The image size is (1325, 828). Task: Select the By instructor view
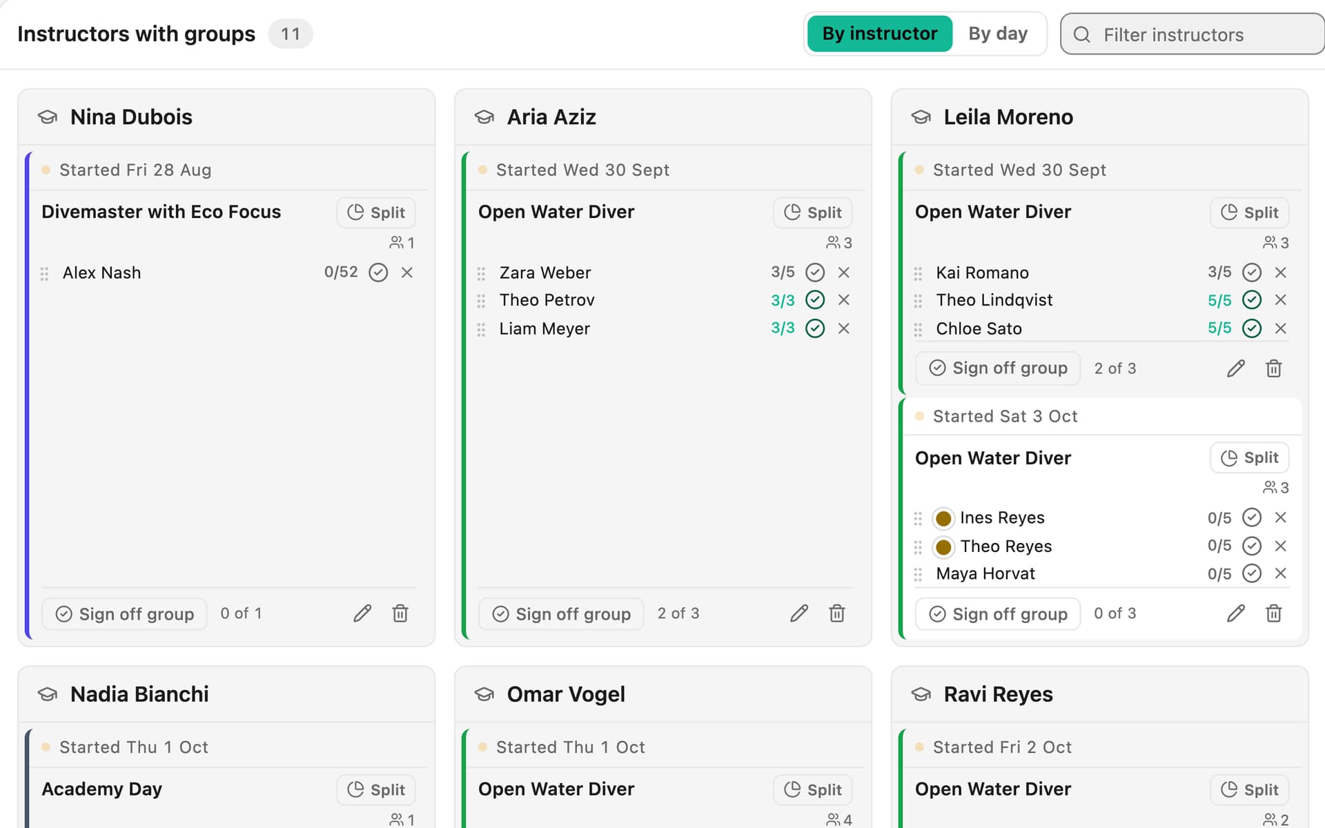[880, 34]
